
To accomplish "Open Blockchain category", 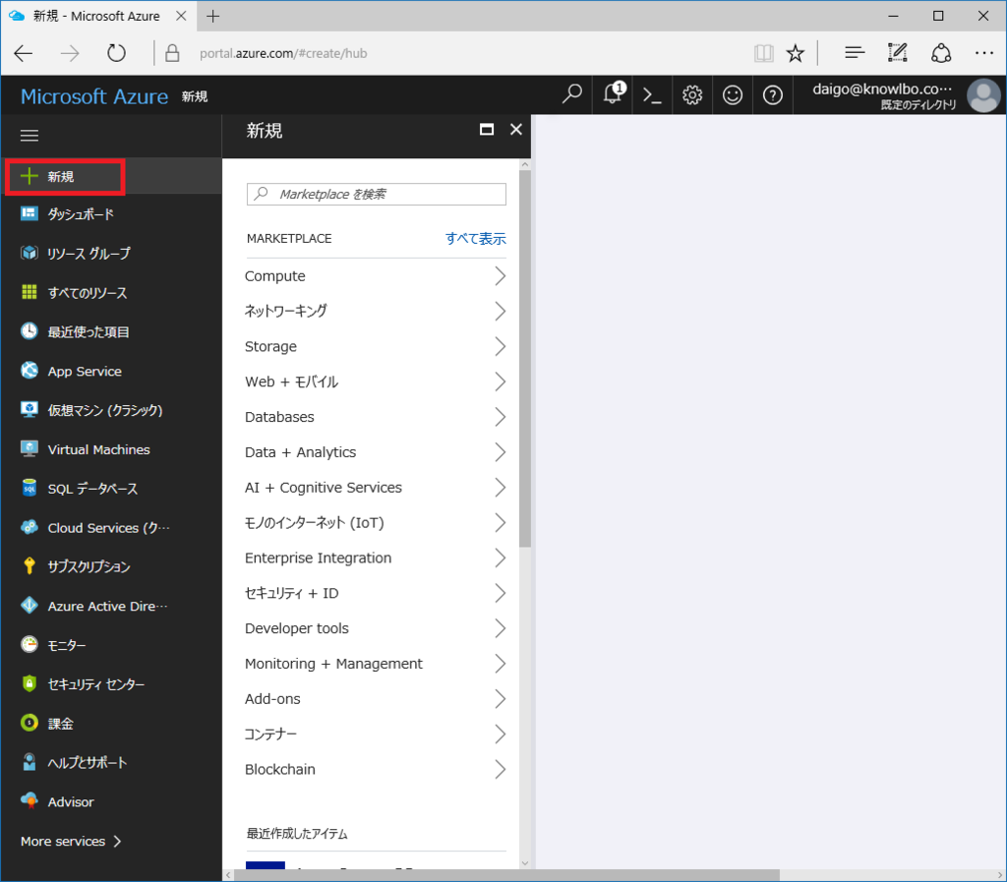I will click(375, 770).
